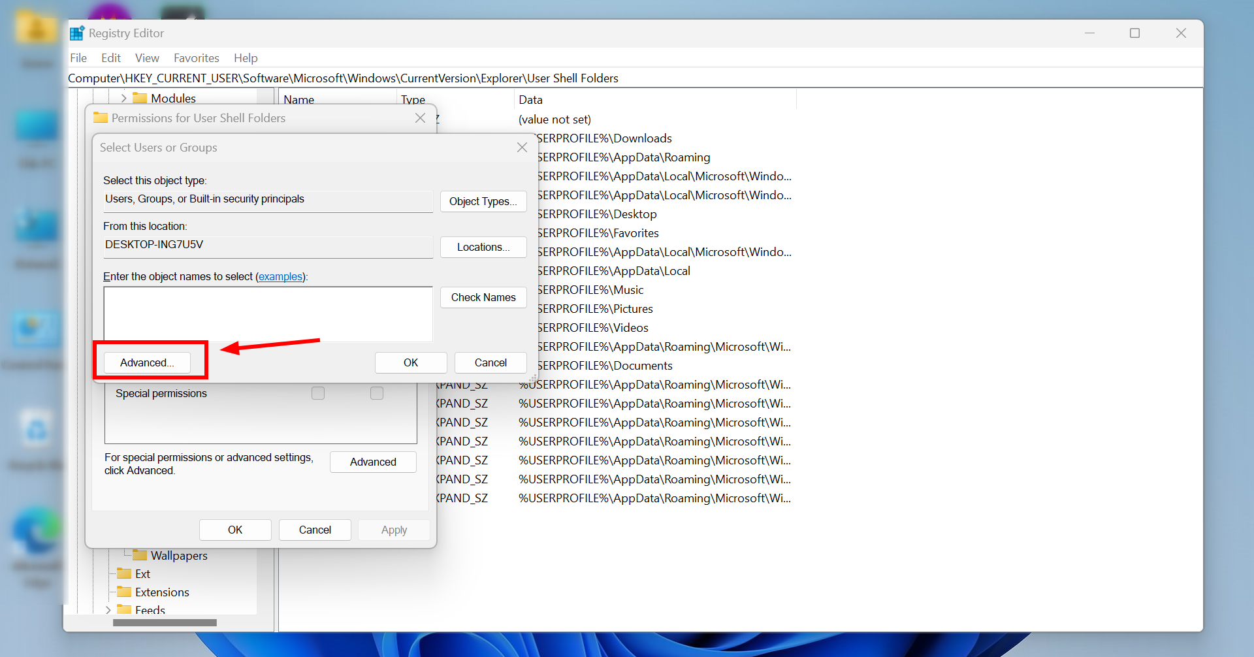Click the folder icon in the Permissions dialog title

[101, 118]
